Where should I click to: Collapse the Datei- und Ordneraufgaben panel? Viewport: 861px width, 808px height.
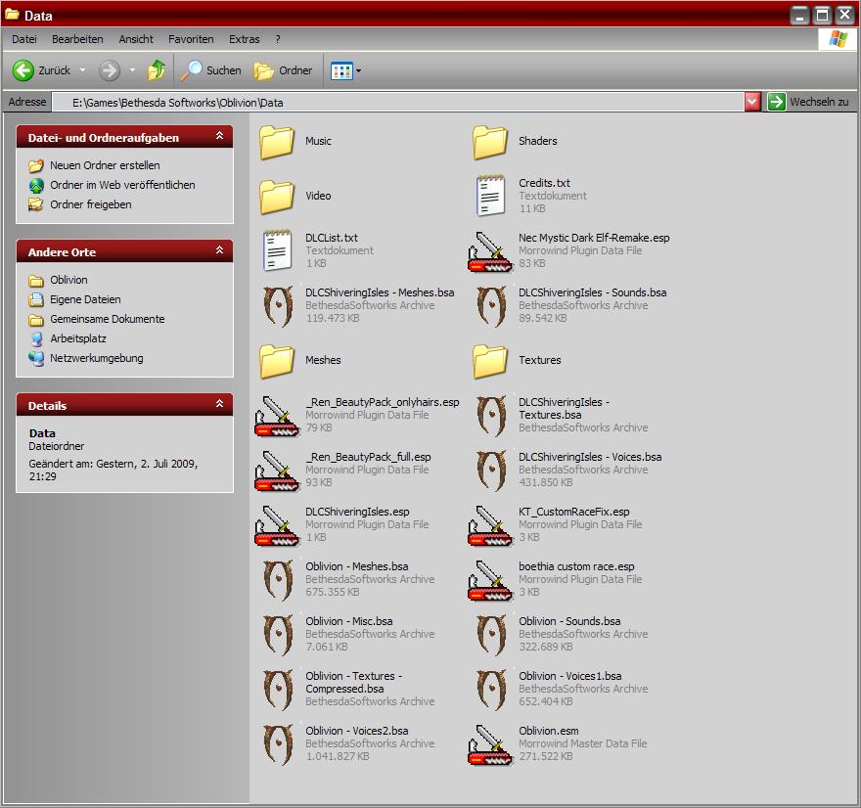pyautogui.click(x=219, y=138)
